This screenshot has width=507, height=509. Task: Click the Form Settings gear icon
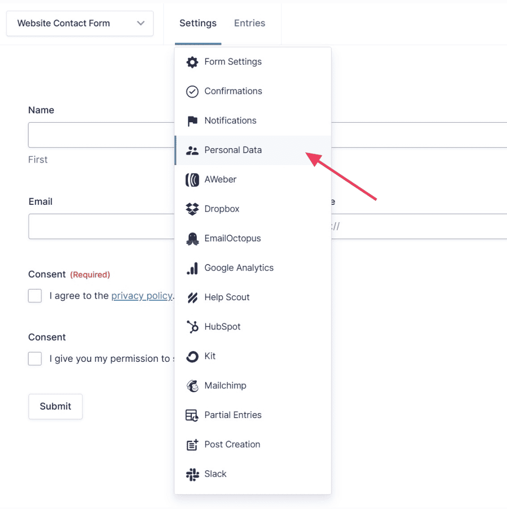(x=192, y=62)
